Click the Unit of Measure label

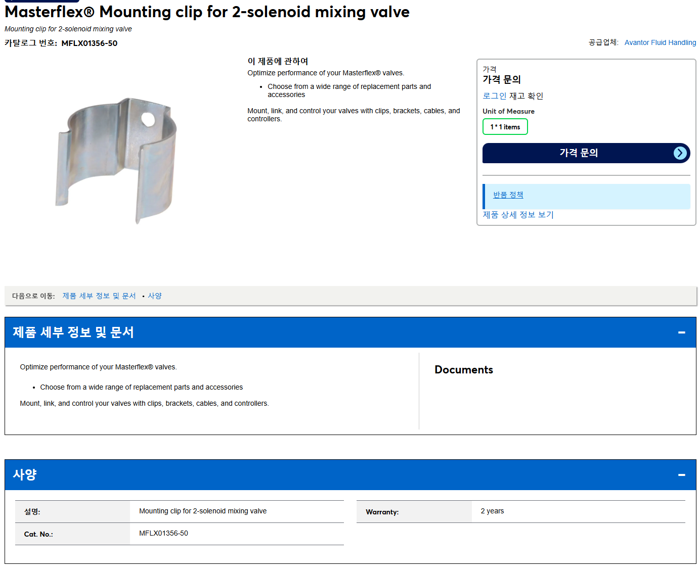pos(508,111)
